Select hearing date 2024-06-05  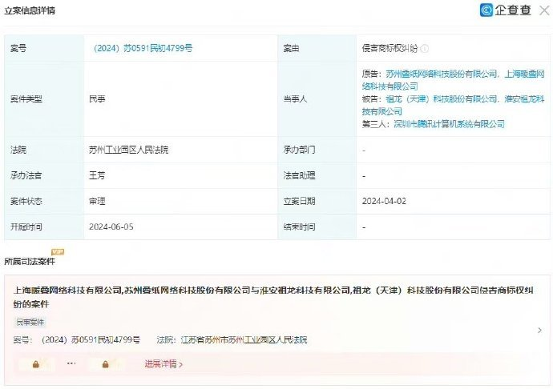coord(111,227)
